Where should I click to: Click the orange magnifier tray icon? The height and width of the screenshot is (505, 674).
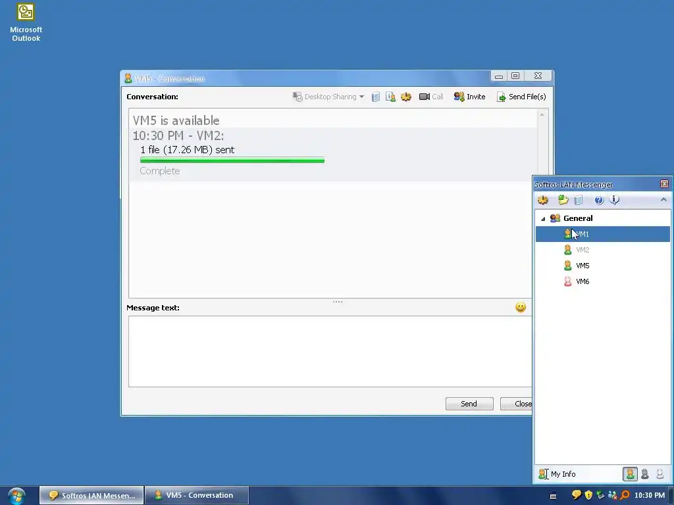pyautogui.click(x=625, y=495)
